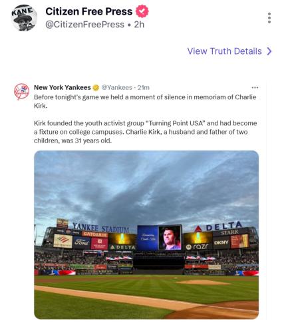Click the scoreboard portrait in the photo

[170, 238]
